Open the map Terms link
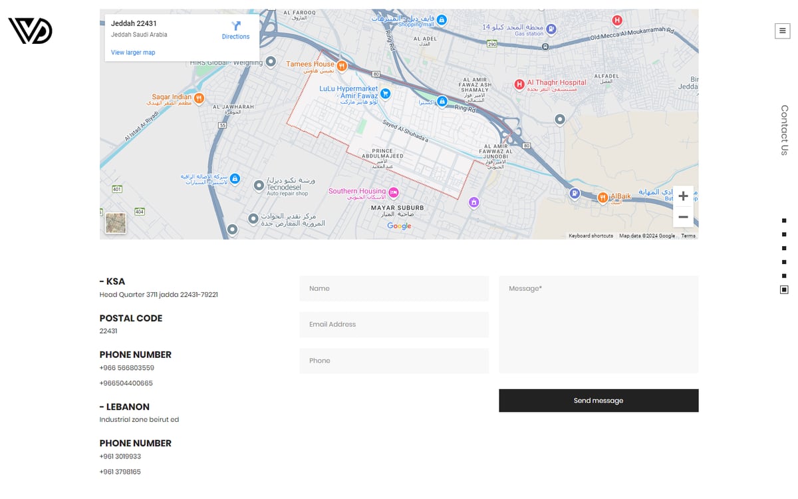798x499 pixels. (x=688, y=236)
